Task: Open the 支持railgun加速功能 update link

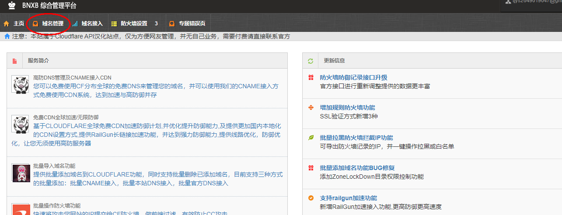Action: click(348, 198)
